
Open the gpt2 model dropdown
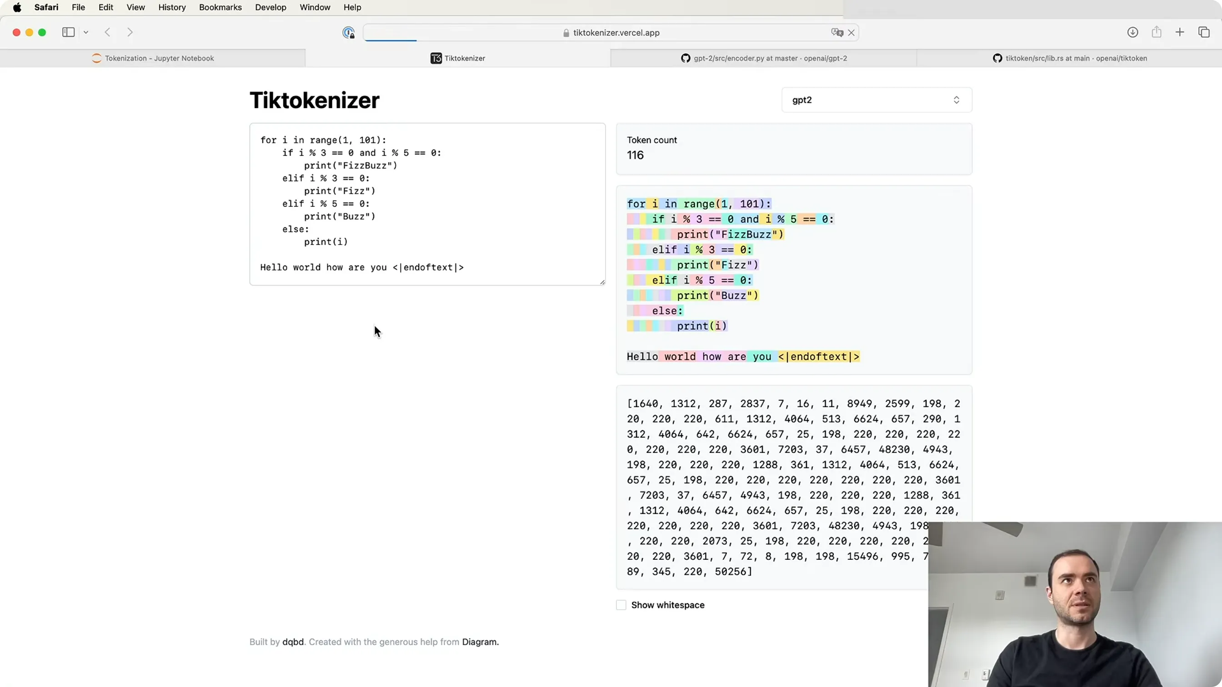[876, 100]
